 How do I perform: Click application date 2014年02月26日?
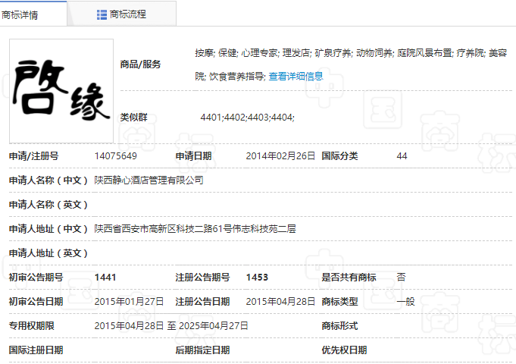(x=280, y=156)
